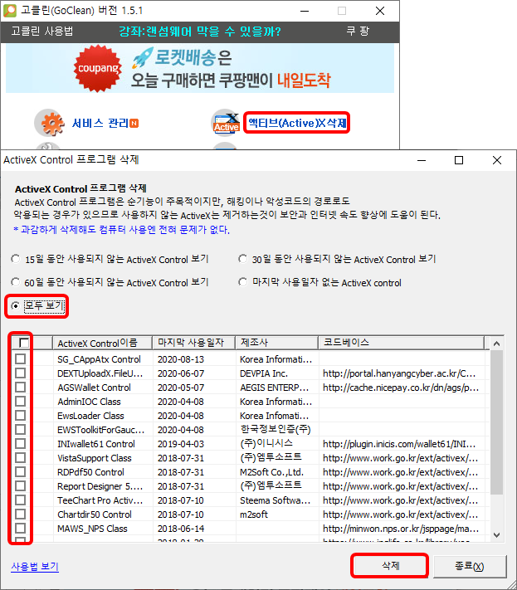This screenshot has height=590, width=517.
Task: Close the ActiveX Control 프로그램 삭제 dialog
Action: point(497,160)
